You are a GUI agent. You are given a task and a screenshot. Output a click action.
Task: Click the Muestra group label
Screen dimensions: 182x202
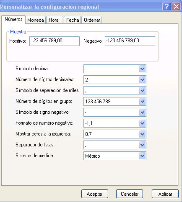(18, 32)
